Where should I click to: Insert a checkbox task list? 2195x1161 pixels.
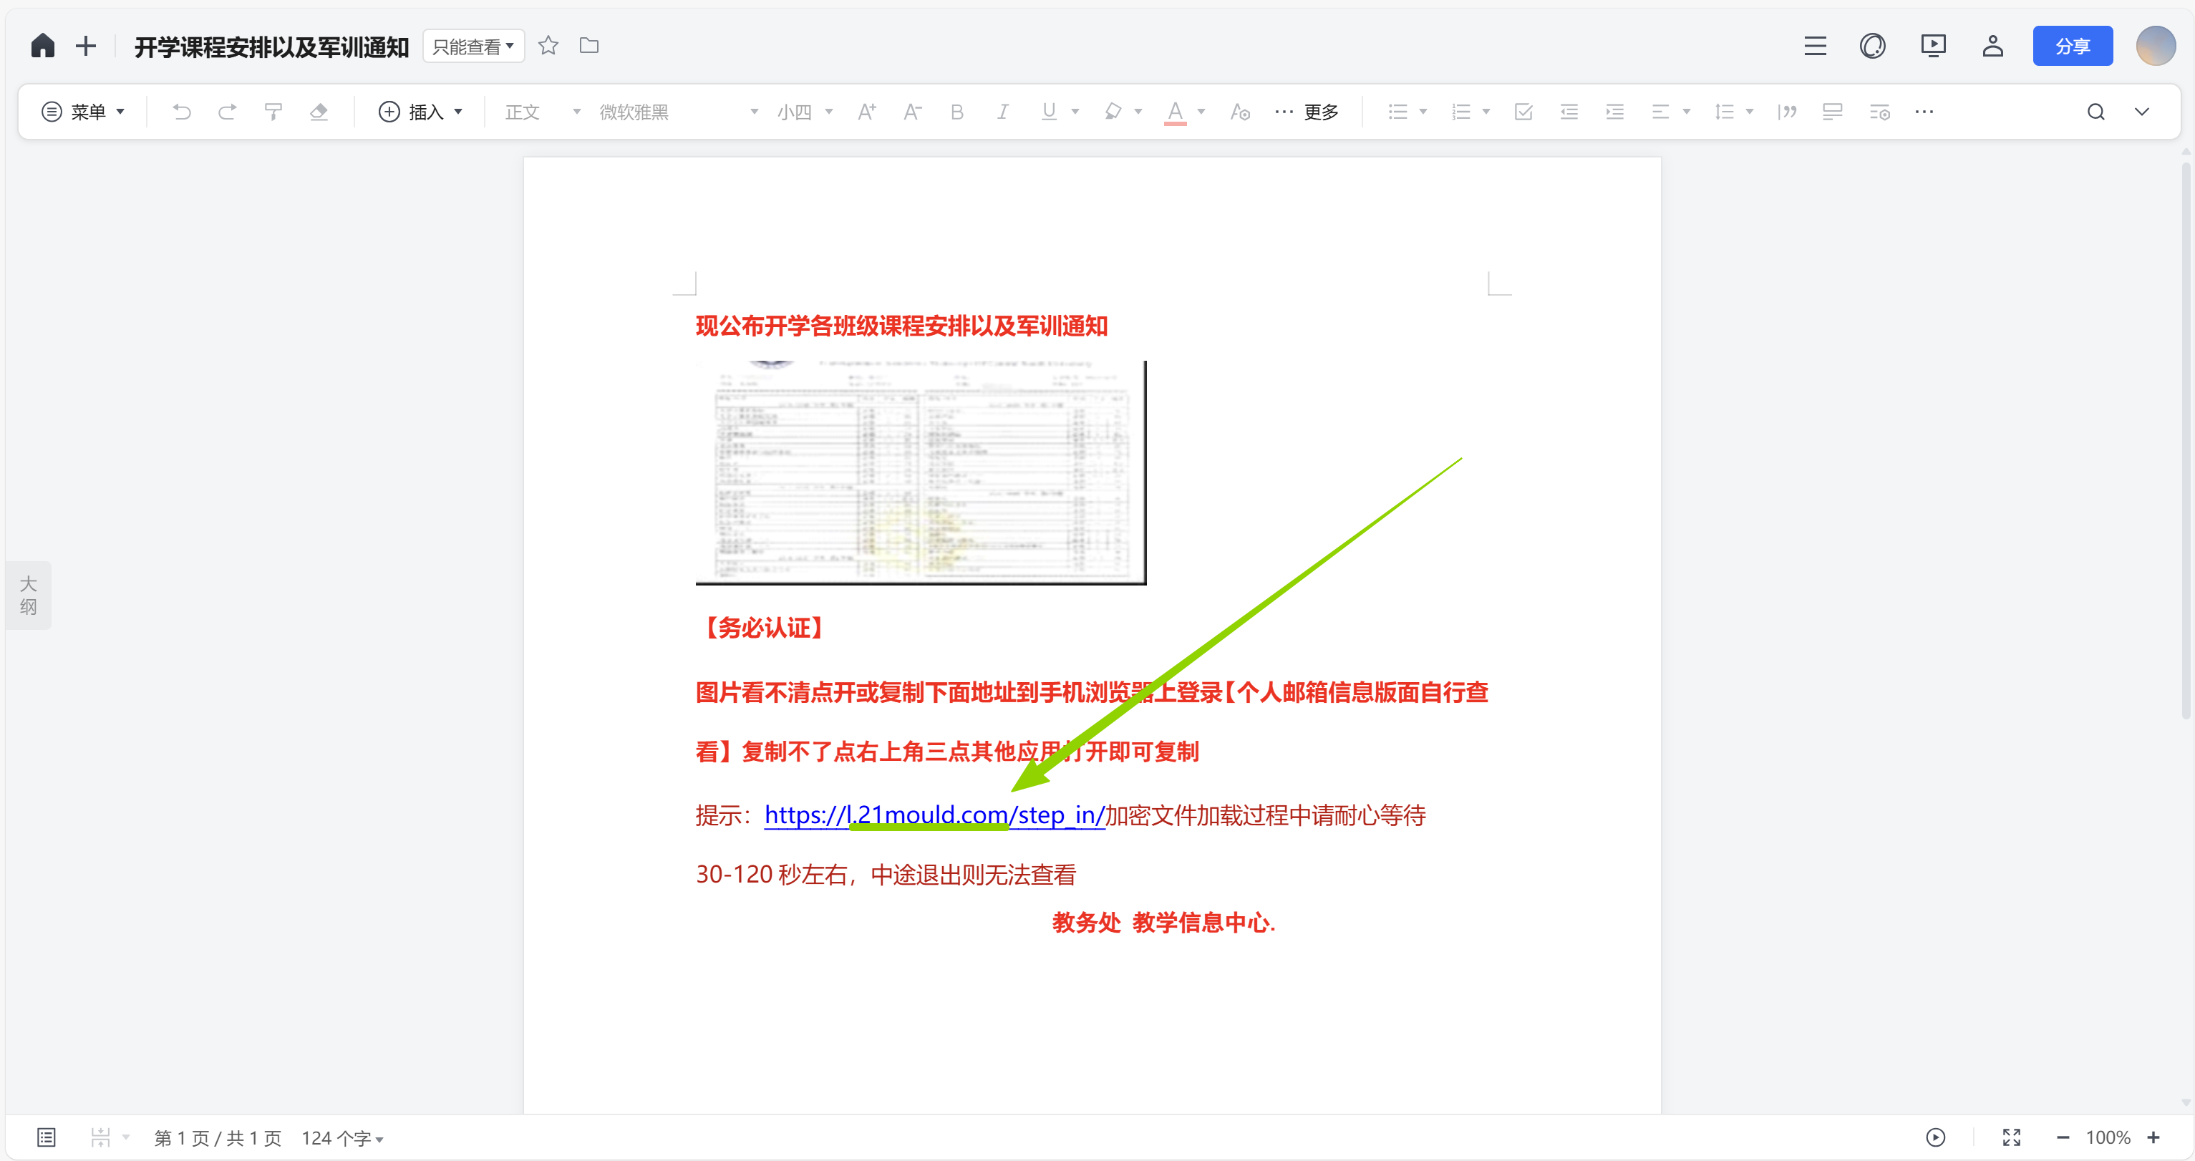1523,112
